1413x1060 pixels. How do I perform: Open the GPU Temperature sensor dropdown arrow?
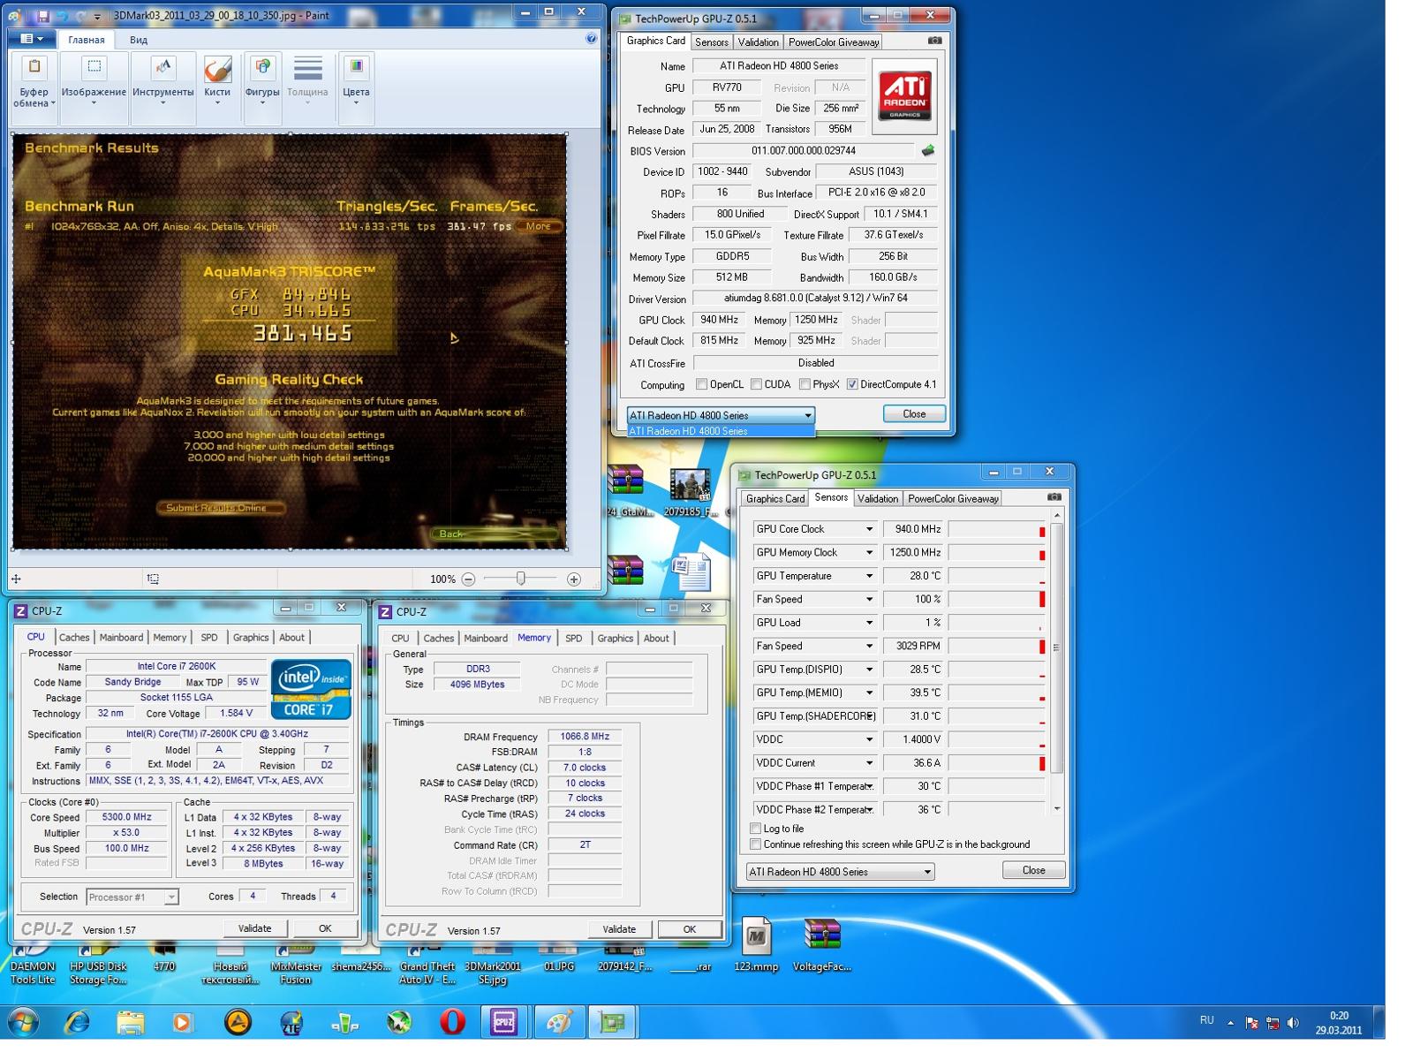[x=869, y=576]
